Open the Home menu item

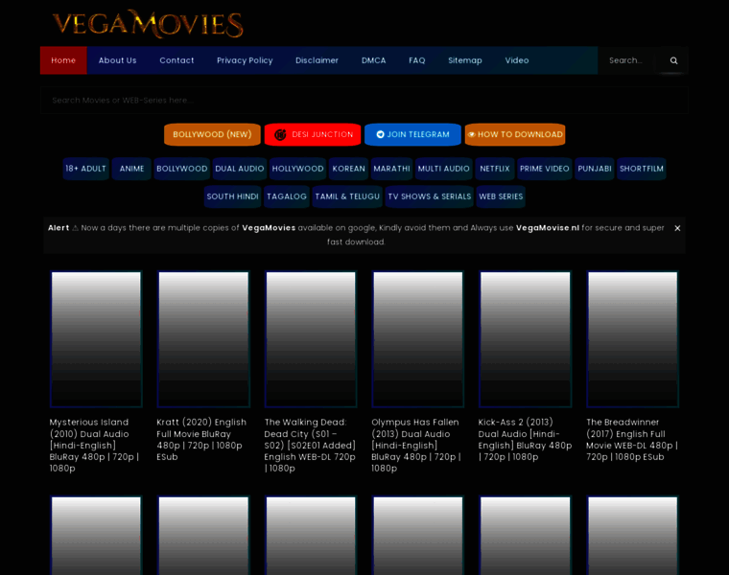coord(63,60)
